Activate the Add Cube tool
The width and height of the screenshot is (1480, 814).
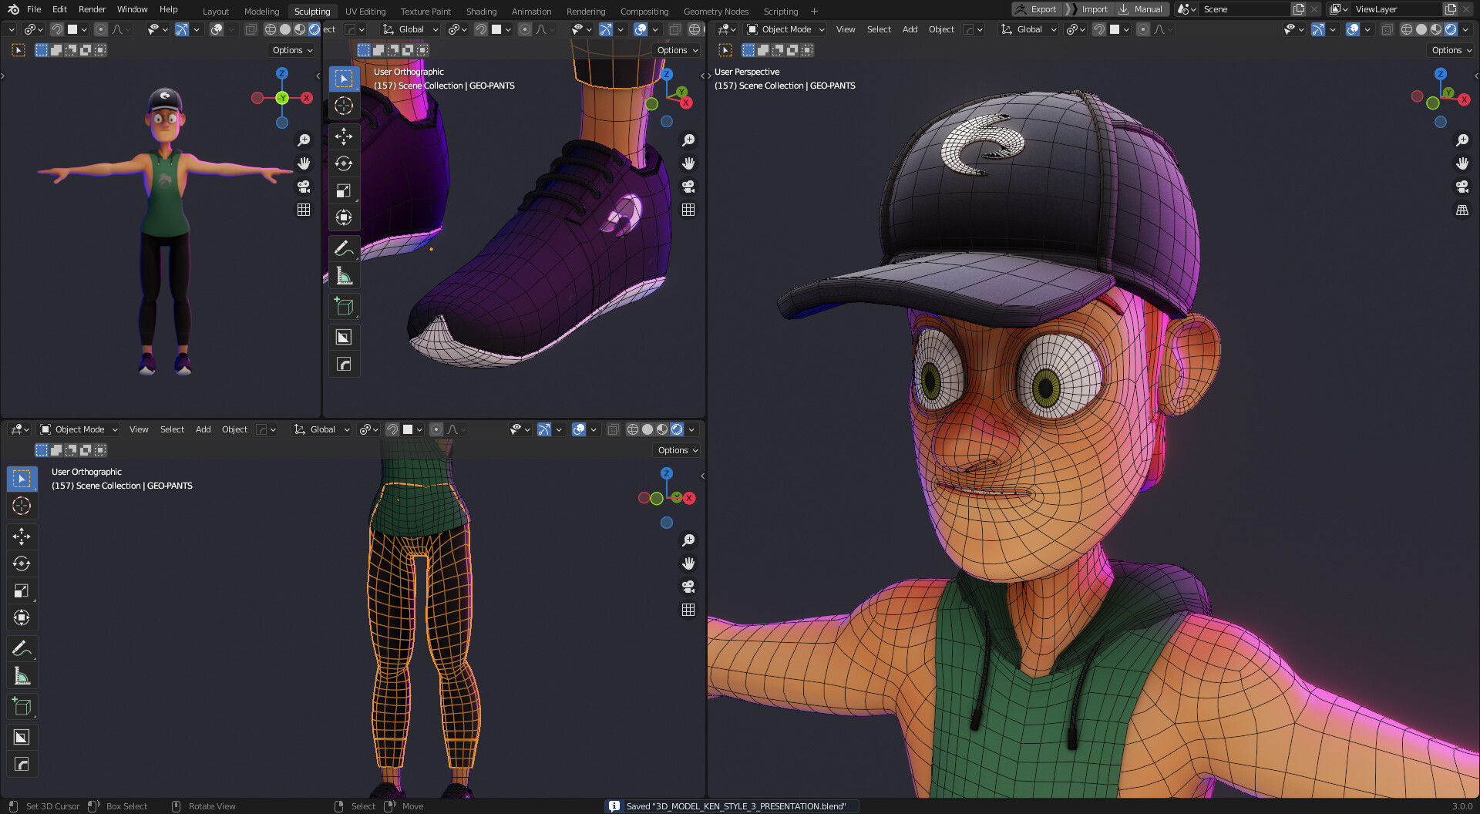[22, 706]
